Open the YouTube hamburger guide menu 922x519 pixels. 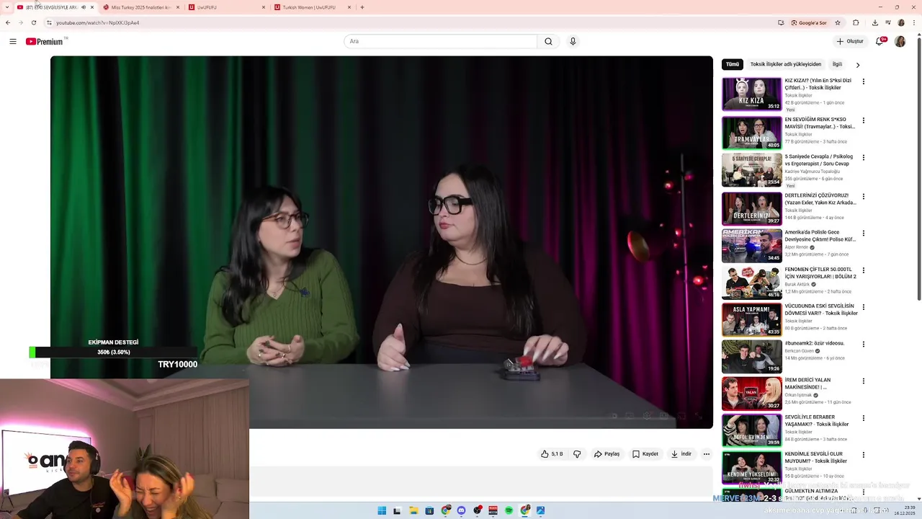tap(13, 41)
